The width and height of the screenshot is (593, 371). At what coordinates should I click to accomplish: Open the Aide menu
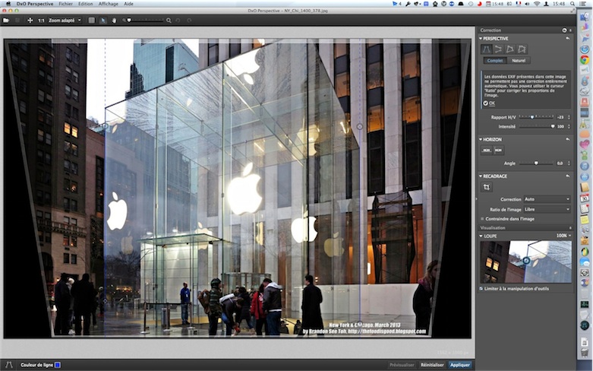point(128,4)
